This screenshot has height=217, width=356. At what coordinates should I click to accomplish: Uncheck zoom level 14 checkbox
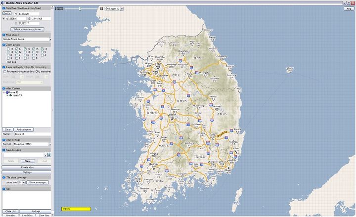tap(42, 49)
